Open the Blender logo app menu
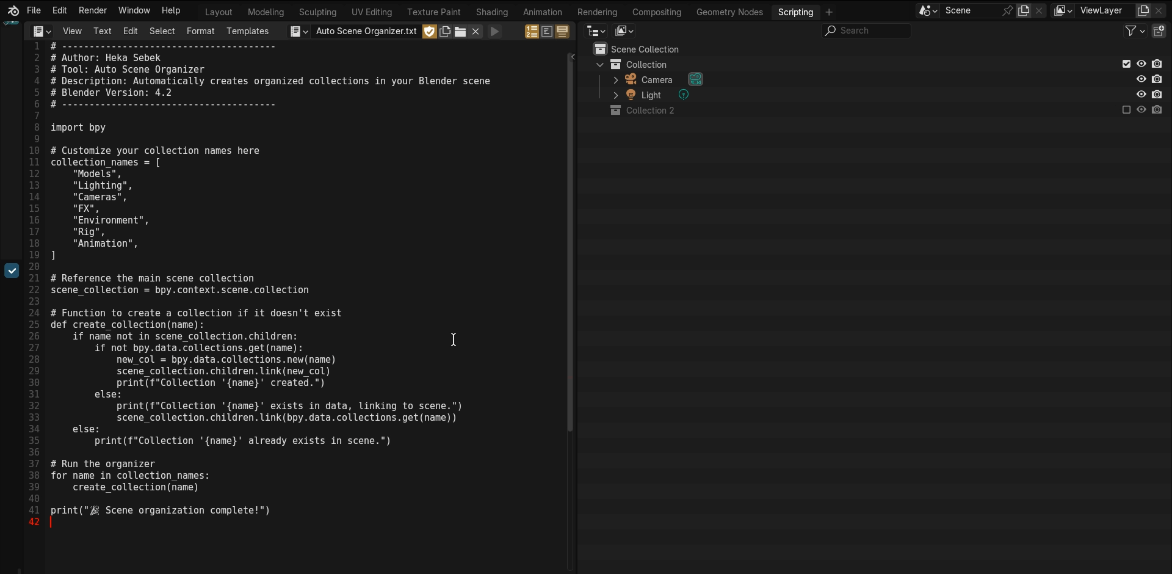The height and width of the screenshot is (574, 1172). (x=13, y=10)
